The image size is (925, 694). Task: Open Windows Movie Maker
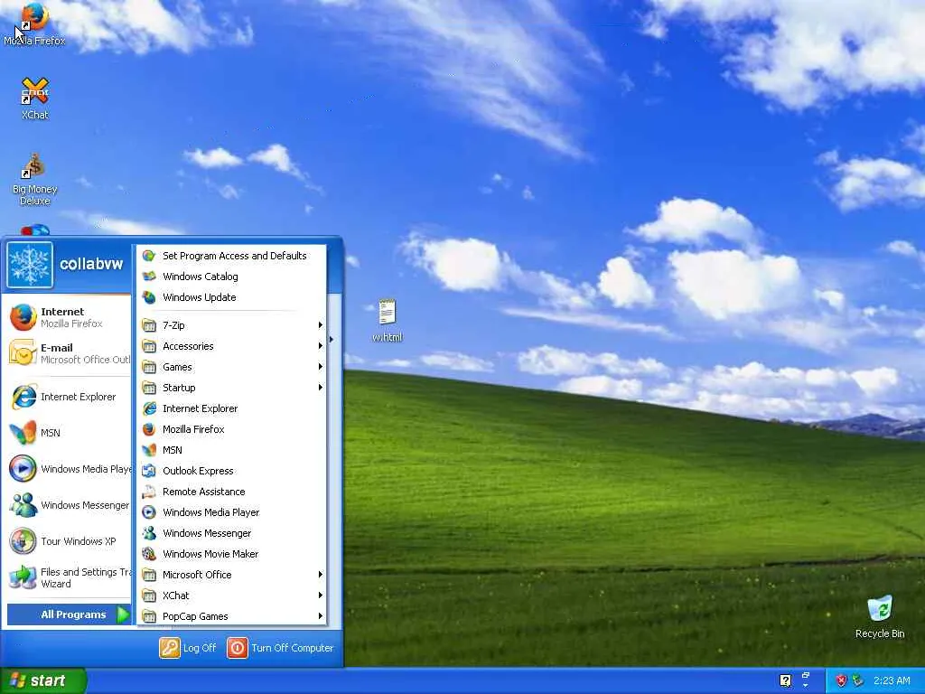tap(232, 554)
